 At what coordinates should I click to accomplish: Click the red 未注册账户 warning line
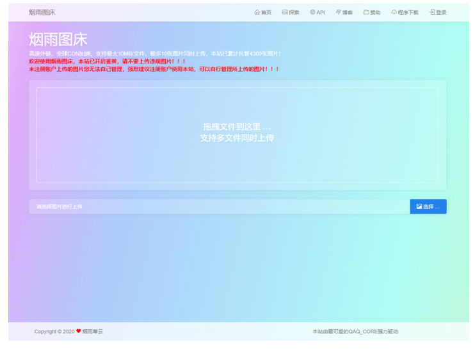(x=154, y=69)
